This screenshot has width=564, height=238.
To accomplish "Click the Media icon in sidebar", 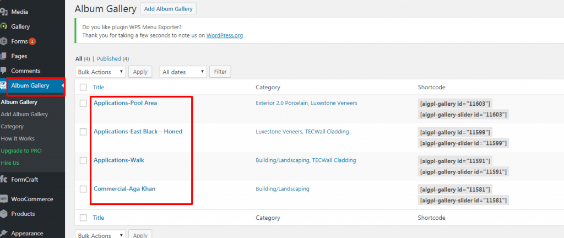I will (x=3, y=12).
